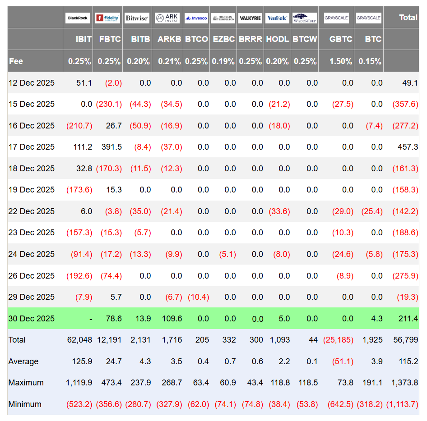Click the Fidelity logo above FBTC

[x=107, y=18]
